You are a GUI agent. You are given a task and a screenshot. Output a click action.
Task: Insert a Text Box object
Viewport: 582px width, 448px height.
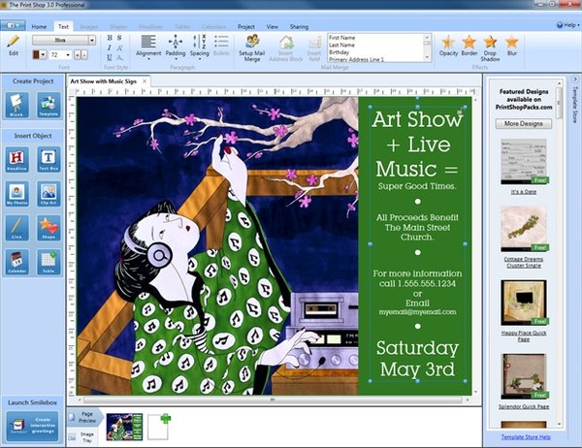click(47, 160)
